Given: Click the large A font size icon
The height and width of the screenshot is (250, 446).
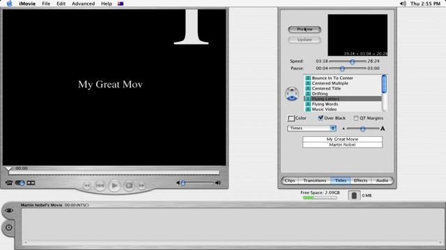Looking at the screenshot, I should (383, 128).
